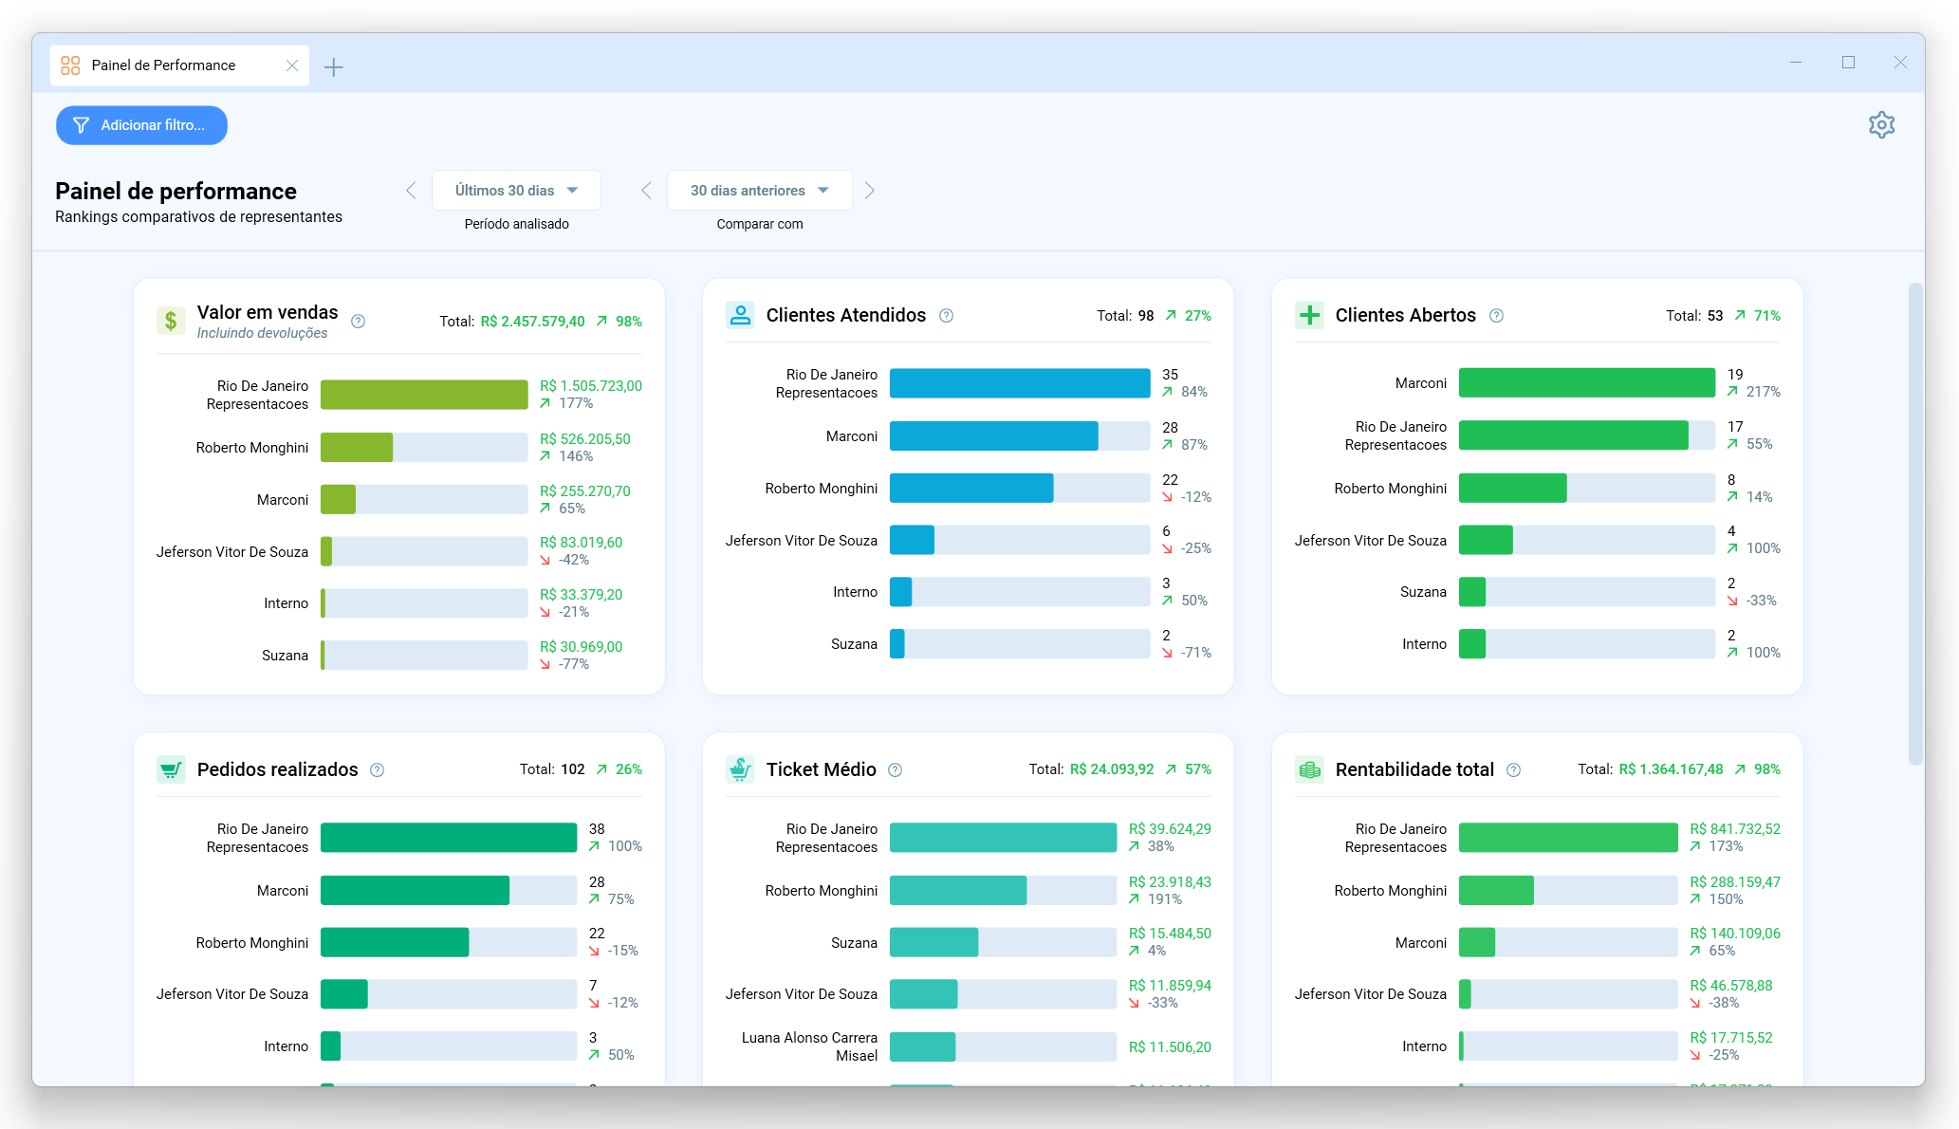Click the cart icon of Pedidos realizados
1959x1129 pixels.
point(171,769)
